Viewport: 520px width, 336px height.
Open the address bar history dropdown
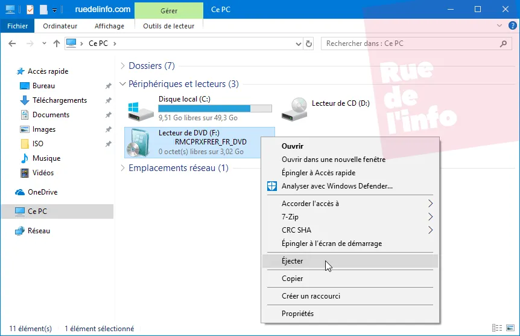[298, 44]
